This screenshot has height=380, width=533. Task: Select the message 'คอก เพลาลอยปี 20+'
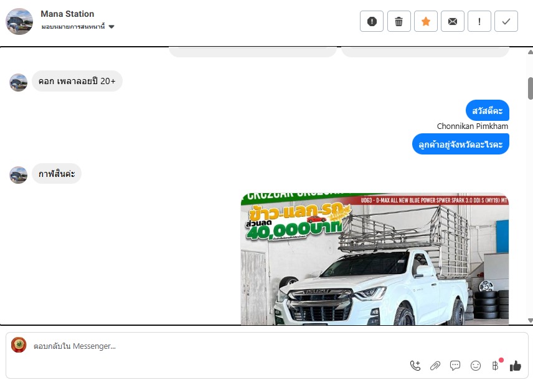point(77,81)
